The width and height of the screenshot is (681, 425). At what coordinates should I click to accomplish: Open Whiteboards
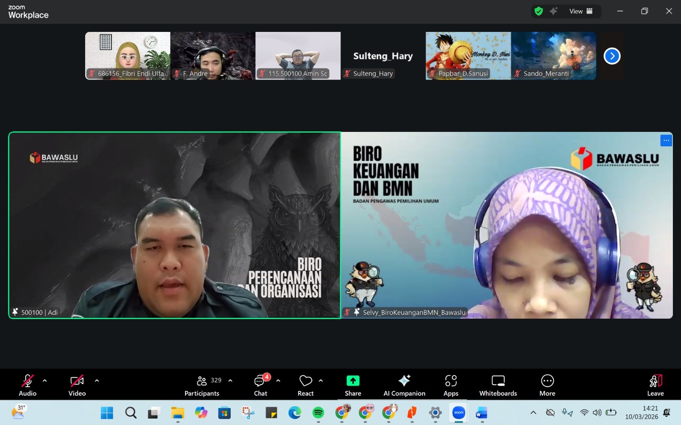[498, 385]
